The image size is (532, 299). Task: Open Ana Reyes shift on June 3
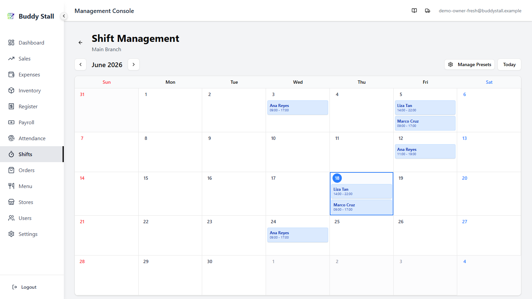tap(298, 108)
